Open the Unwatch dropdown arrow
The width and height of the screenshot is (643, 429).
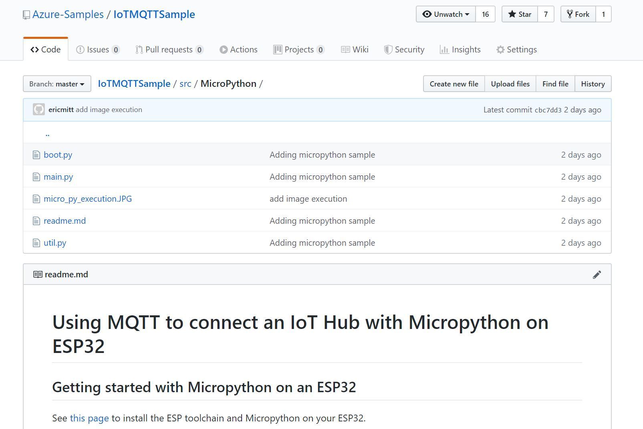467,14
